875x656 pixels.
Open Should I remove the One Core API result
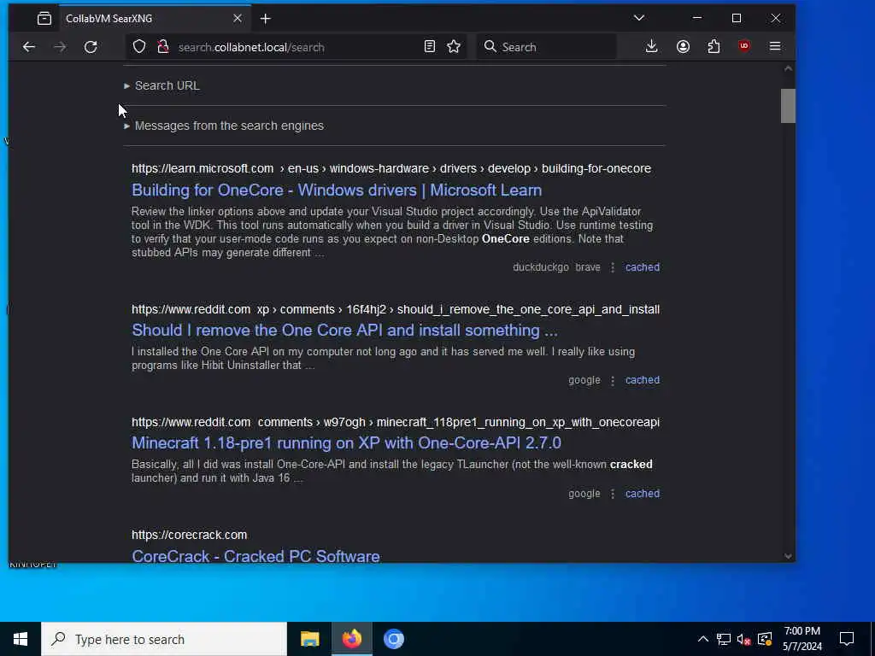point(344,331)
